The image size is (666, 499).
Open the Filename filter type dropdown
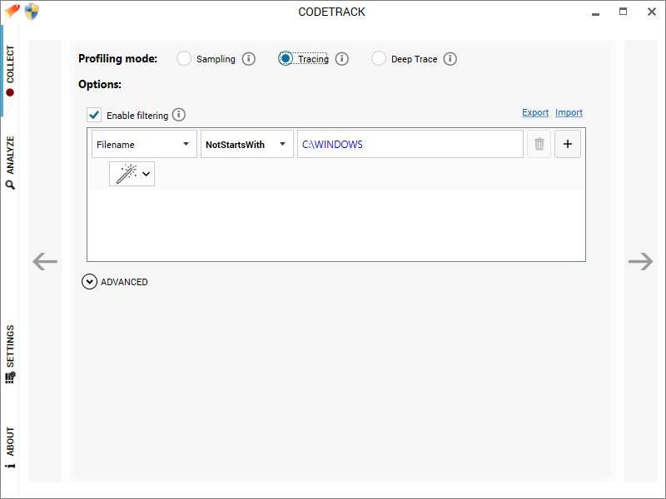pyautogui.click(x=144, y=144)
